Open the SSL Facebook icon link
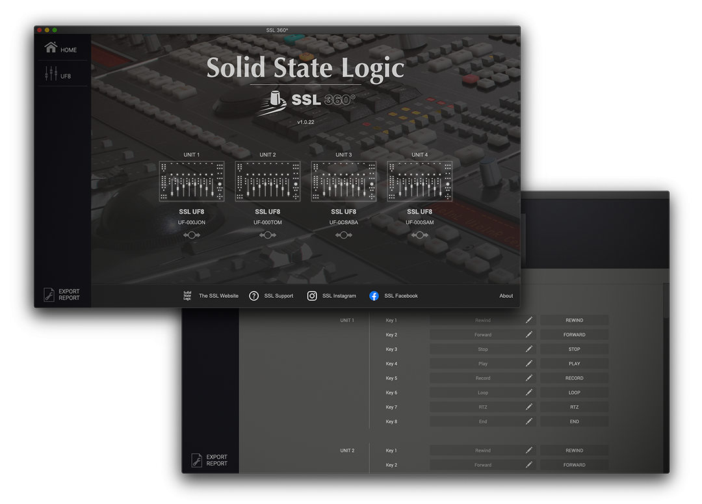Viewport: 702px width, 504px height. click(x=374, y=296)
